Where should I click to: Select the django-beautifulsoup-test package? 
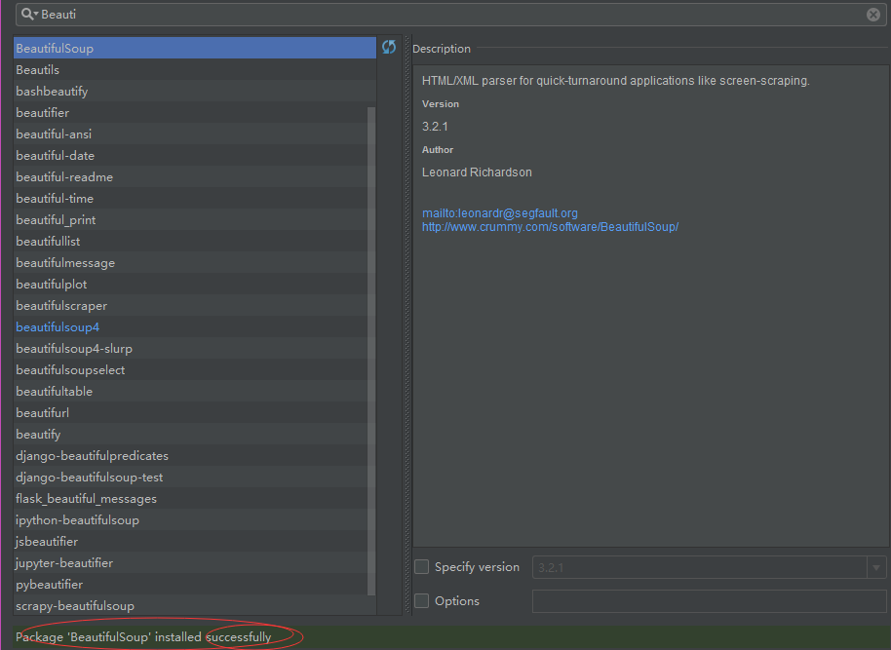(191, 478)
